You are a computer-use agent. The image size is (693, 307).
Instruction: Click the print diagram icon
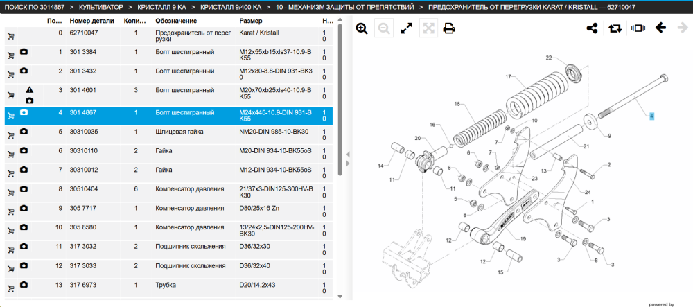pos(449,28)
